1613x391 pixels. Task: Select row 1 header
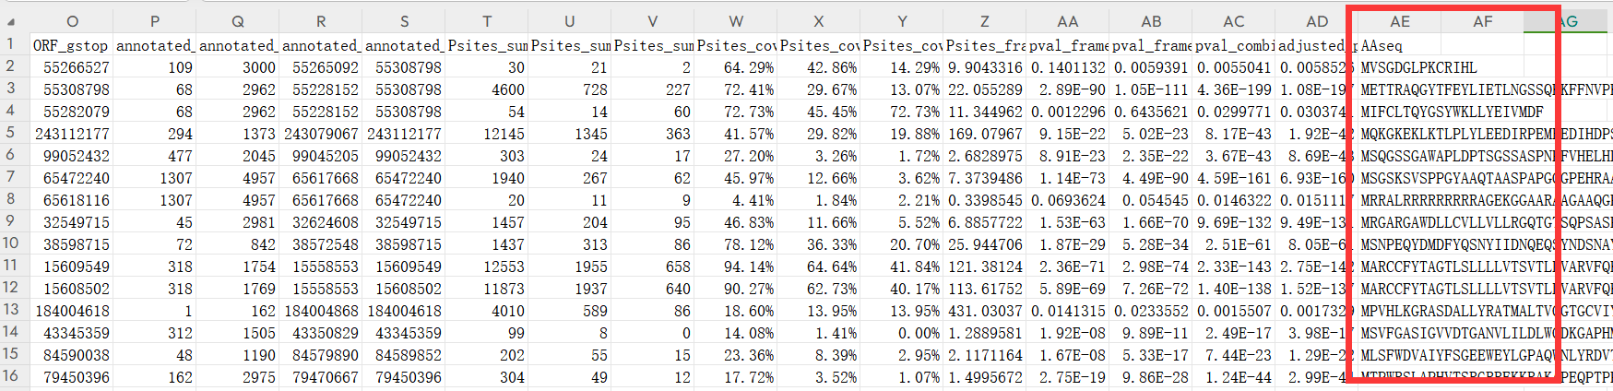[x=11, y=44]
